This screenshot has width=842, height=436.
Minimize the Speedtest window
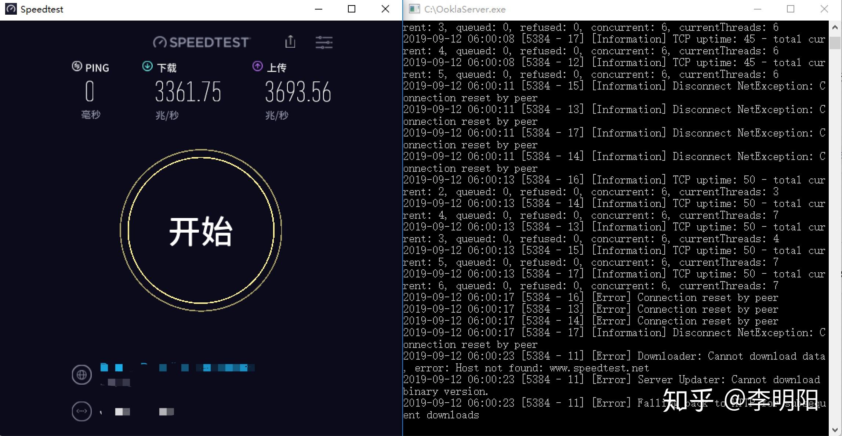pyautogui.click(x=319, y=9)
